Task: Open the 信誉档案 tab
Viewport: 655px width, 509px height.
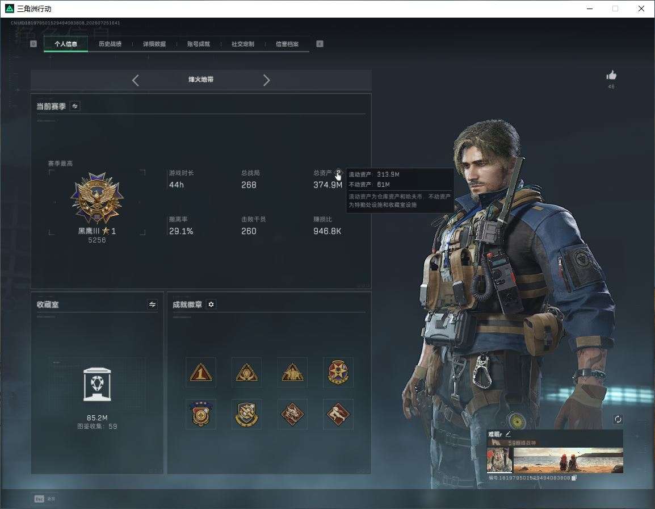Action: [287, 44]
